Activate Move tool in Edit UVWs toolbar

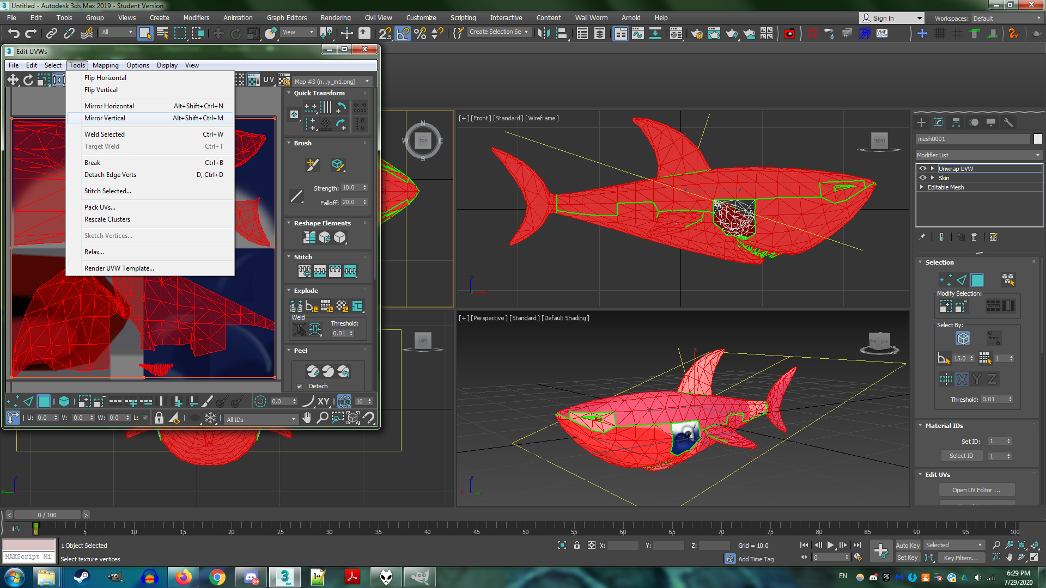point(13,81)
